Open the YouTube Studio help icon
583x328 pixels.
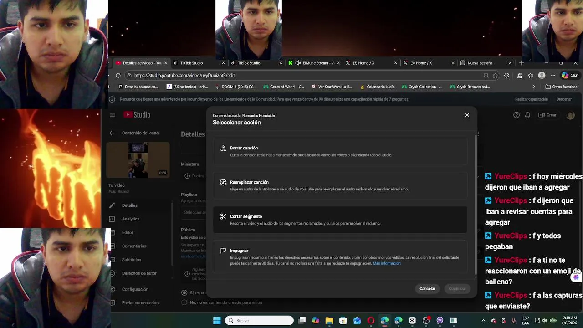[x=516, y=115]
